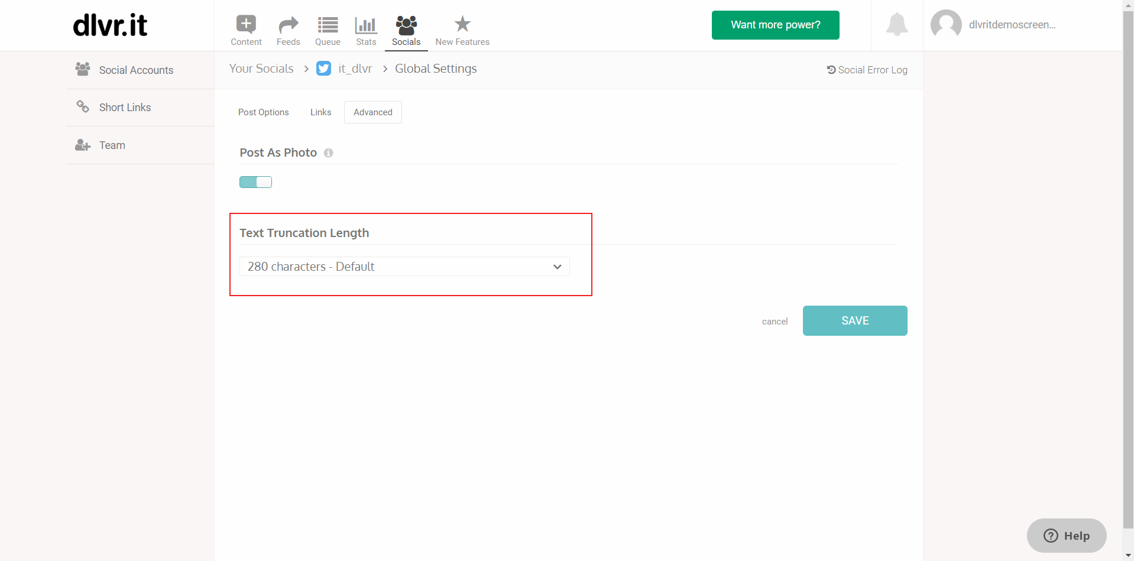Click the cancel link
Screen dimensions: 1134x561
775,322
